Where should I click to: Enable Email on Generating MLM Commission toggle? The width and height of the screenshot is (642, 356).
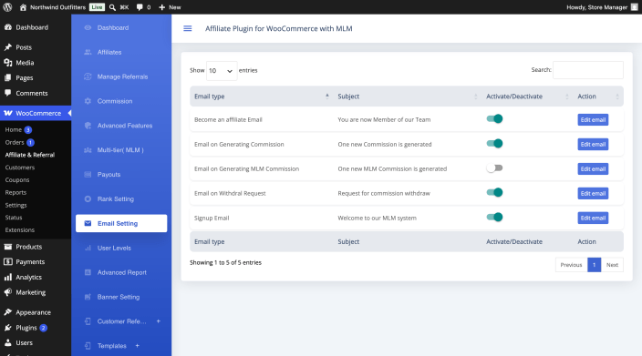click(x=494, y=168)
